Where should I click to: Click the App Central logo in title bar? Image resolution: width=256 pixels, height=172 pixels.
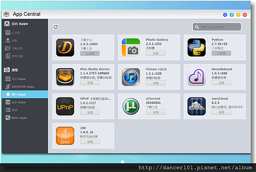[x=6, y=14]
